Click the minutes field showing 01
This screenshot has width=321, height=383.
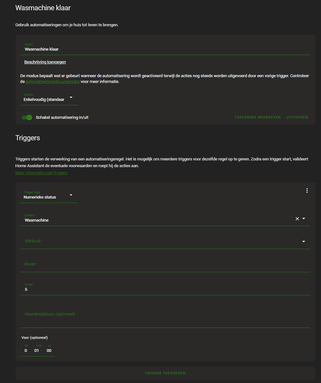pos(36,350)
